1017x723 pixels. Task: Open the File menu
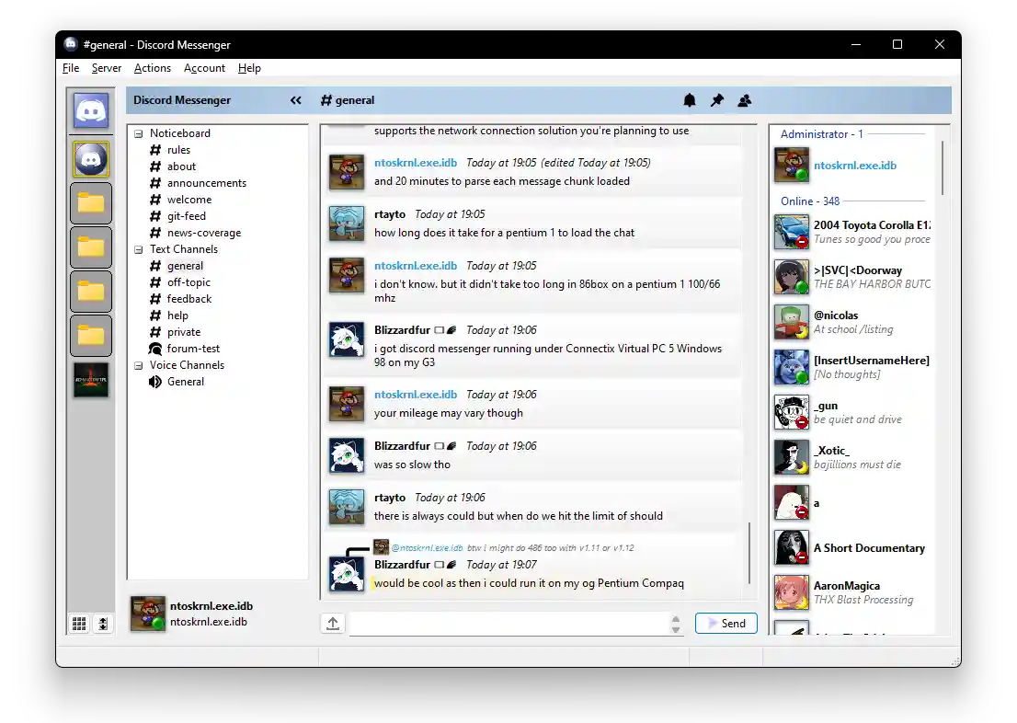pos(70,67)
